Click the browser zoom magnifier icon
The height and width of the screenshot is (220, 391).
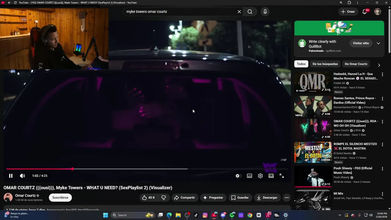coord(341,2)
